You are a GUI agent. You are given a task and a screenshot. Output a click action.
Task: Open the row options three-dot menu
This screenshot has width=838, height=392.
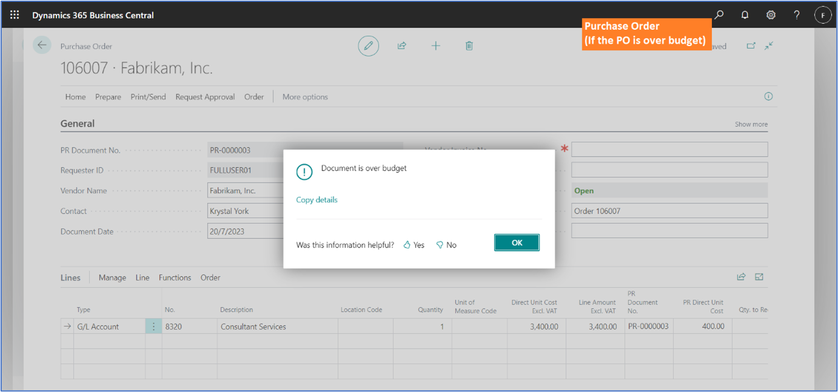(153, 326)
